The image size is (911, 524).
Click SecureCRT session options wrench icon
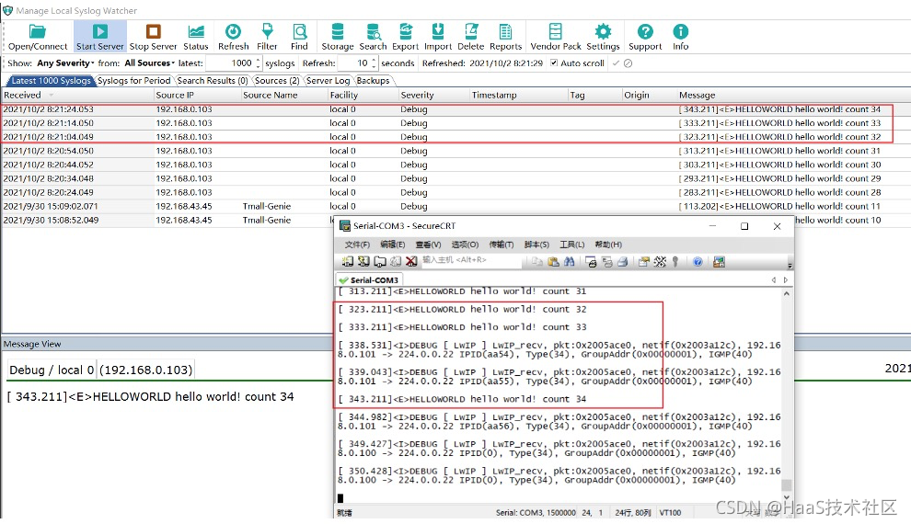pyautogui.click(x=660, y=262)
